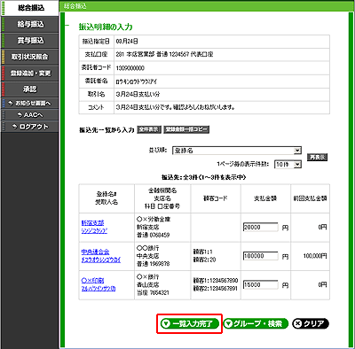Go to お知らせ画面へ
The width and height of the screenshot is (355, 349).
[30, 103]
